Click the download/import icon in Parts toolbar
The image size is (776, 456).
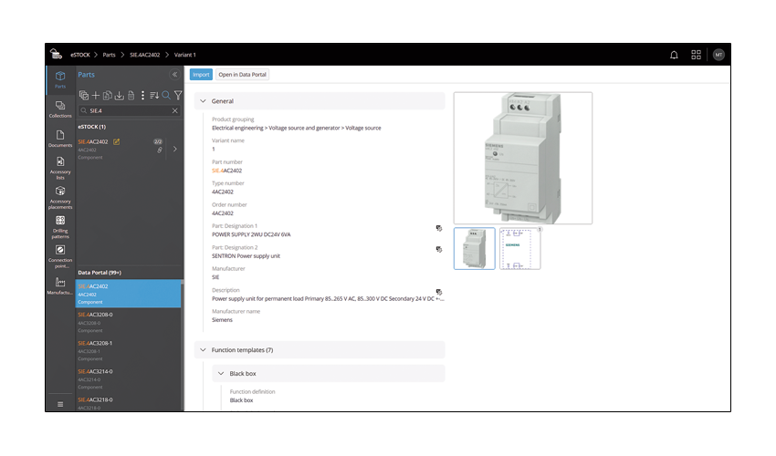[x=120, y=95]
